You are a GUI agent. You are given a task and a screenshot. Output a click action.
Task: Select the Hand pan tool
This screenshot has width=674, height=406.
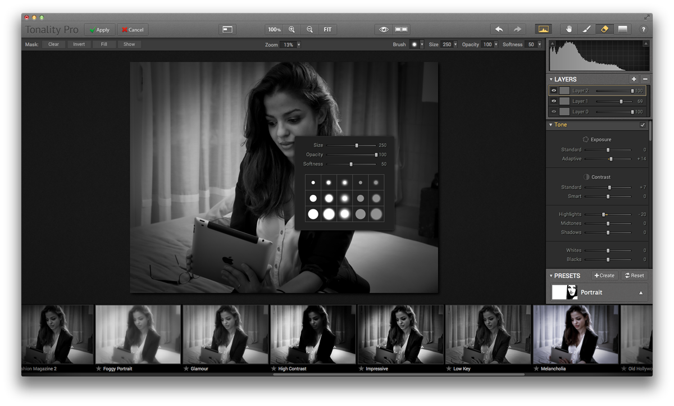(x=569, y=29)
